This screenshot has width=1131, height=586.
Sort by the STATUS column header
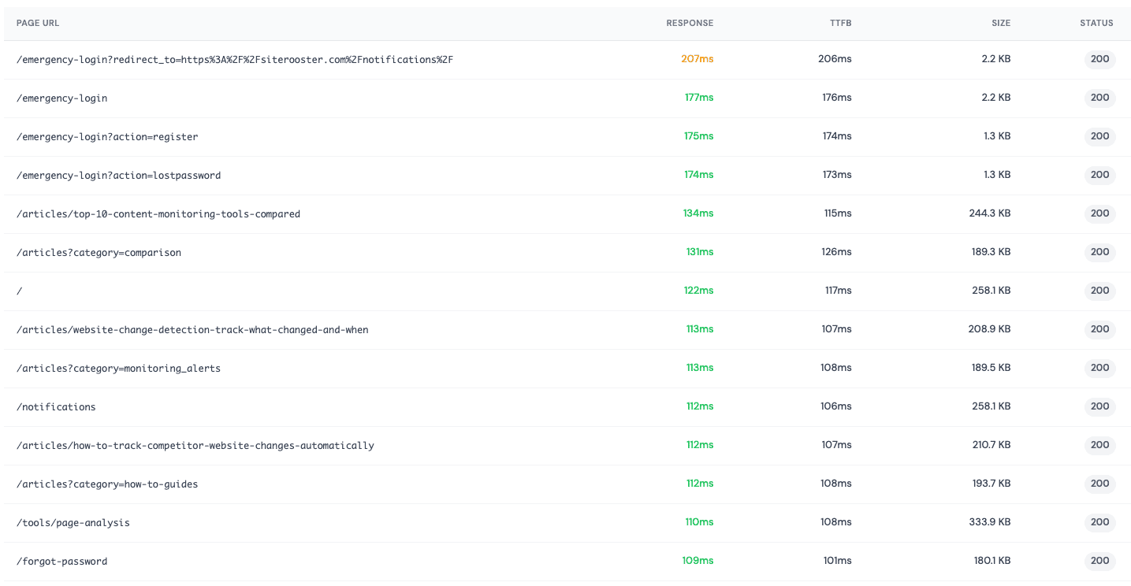pos(1096,24)
